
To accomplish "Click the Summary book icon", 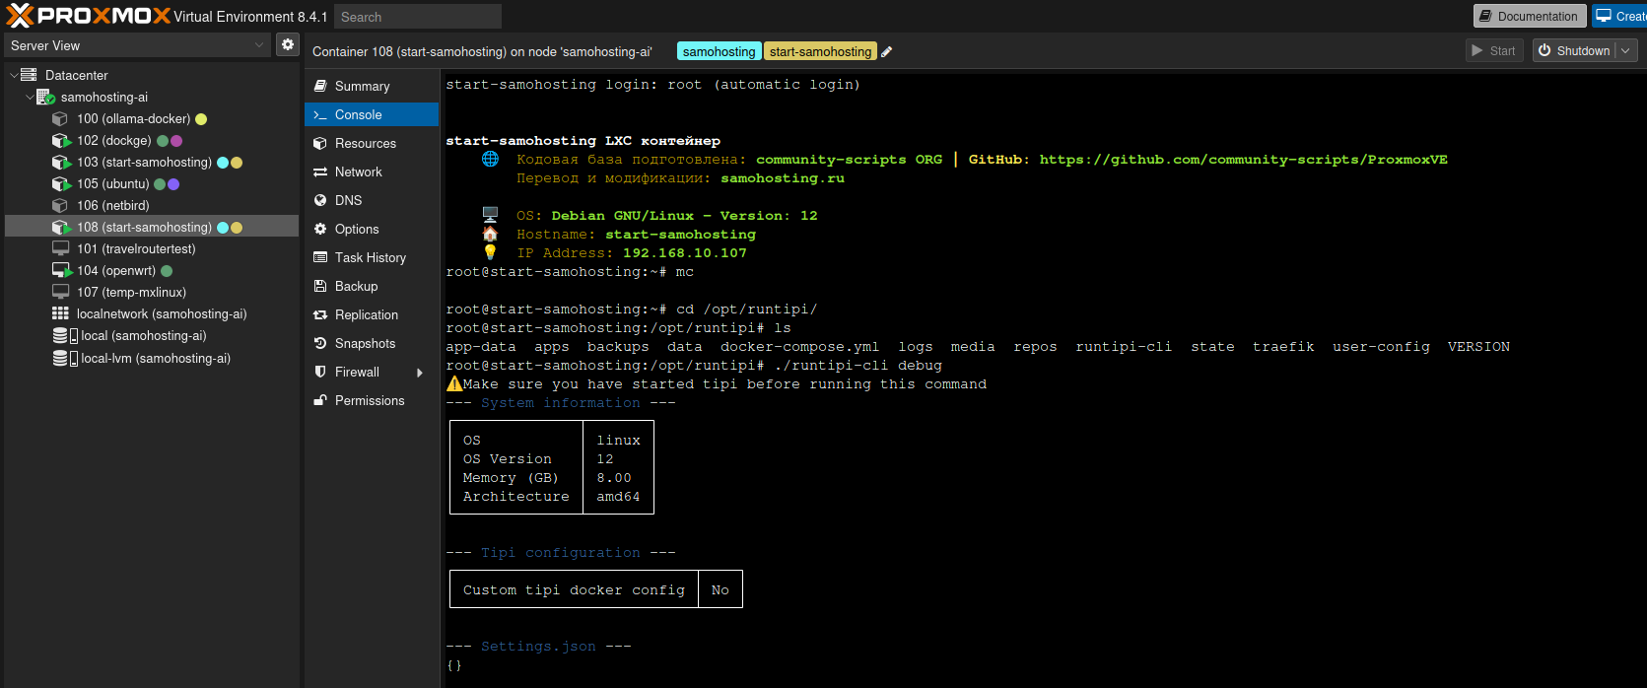I will tap(320, 86).
